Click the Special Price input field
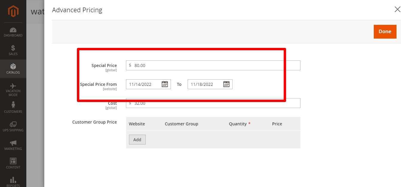This screenshot has height=187, width=401. coord(213,65)
